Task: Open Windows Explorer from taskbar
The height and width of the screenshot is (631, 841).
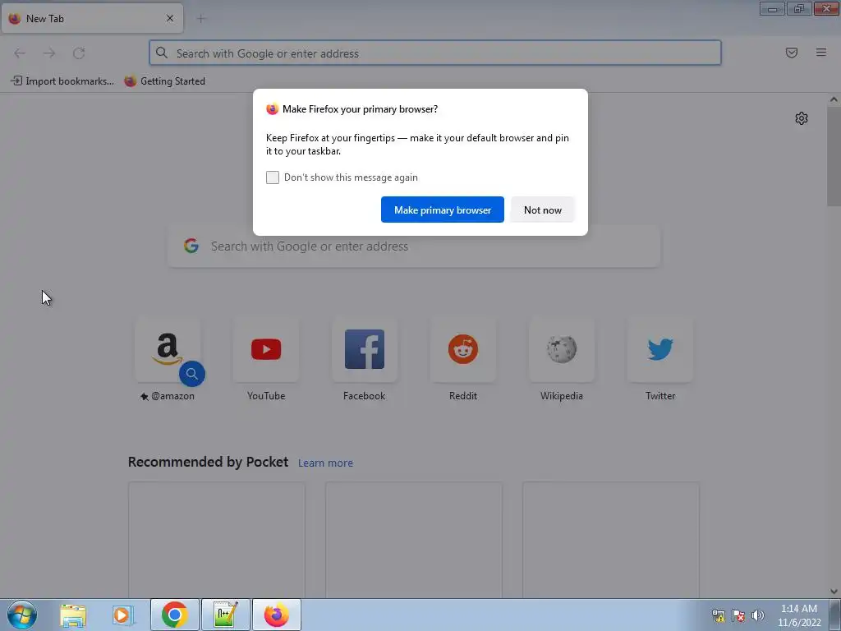Action: 73,615
